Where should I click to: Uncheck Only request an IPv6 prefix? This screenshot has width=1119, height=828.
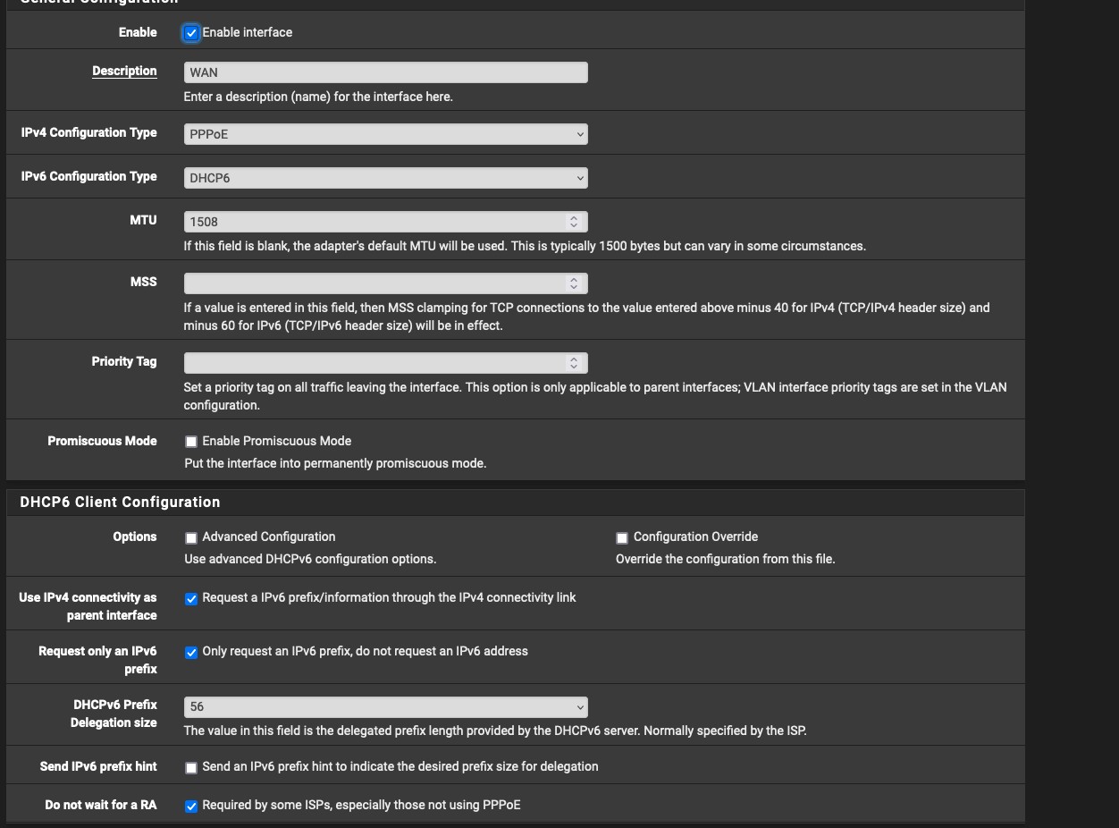pyautogui.click(x=191, y=653)
